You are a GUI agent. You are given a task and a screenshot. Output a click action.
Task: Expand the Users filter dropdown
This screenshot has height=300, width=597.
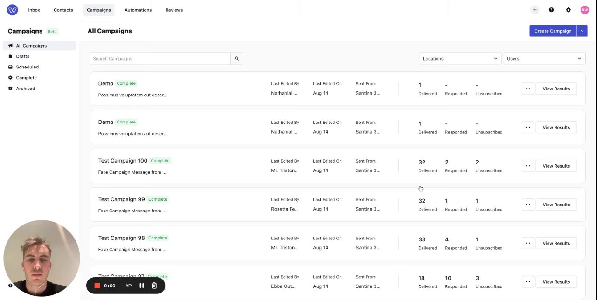click(x=544, y=59)
